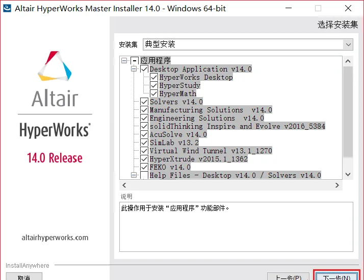Image resolution: width=364 pixels, height=280 pixels.
Task: Uncheck Virtual Wind Tunnel checkbox
Action: pyautogui.click(x=144, y=151)
